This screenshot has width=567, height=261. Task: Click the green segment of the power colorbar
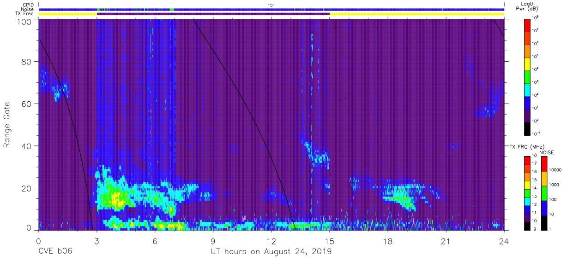pos(528,76)
